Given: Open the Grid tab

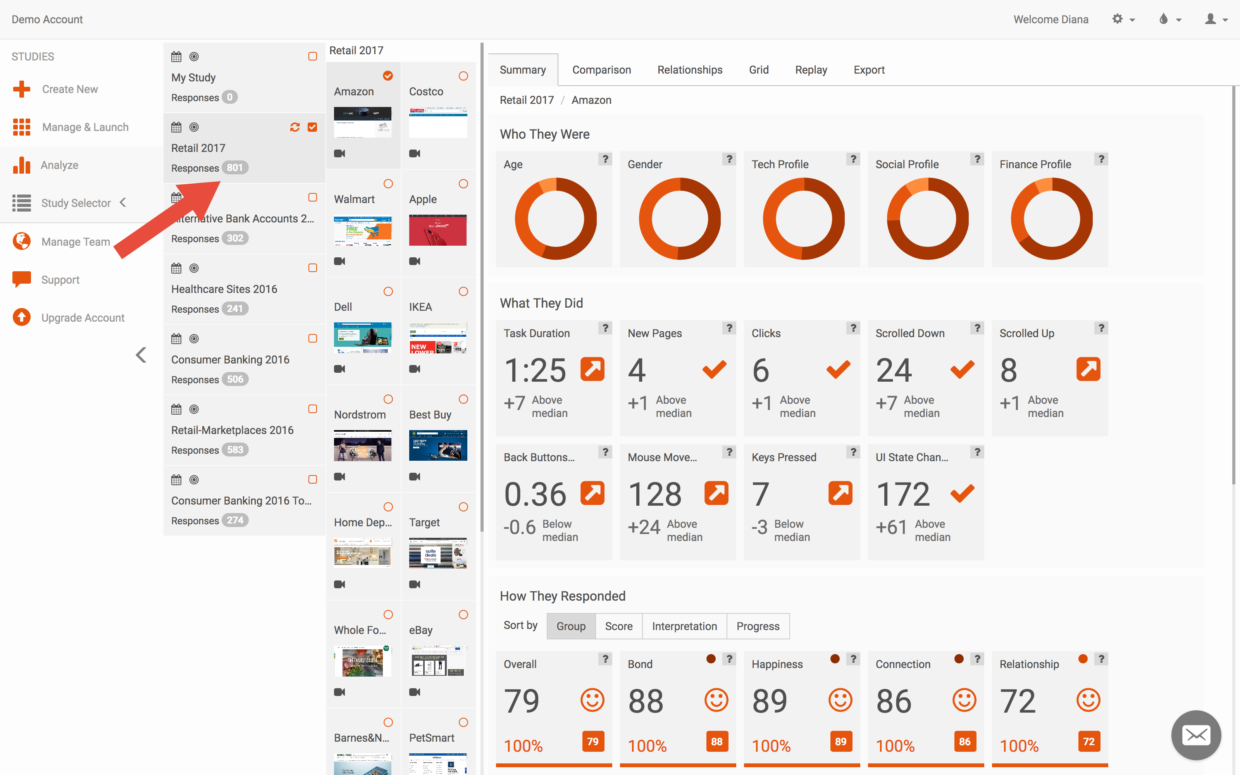Looking at the screenshot, I should pyautogui.click(x=758, y=70).
